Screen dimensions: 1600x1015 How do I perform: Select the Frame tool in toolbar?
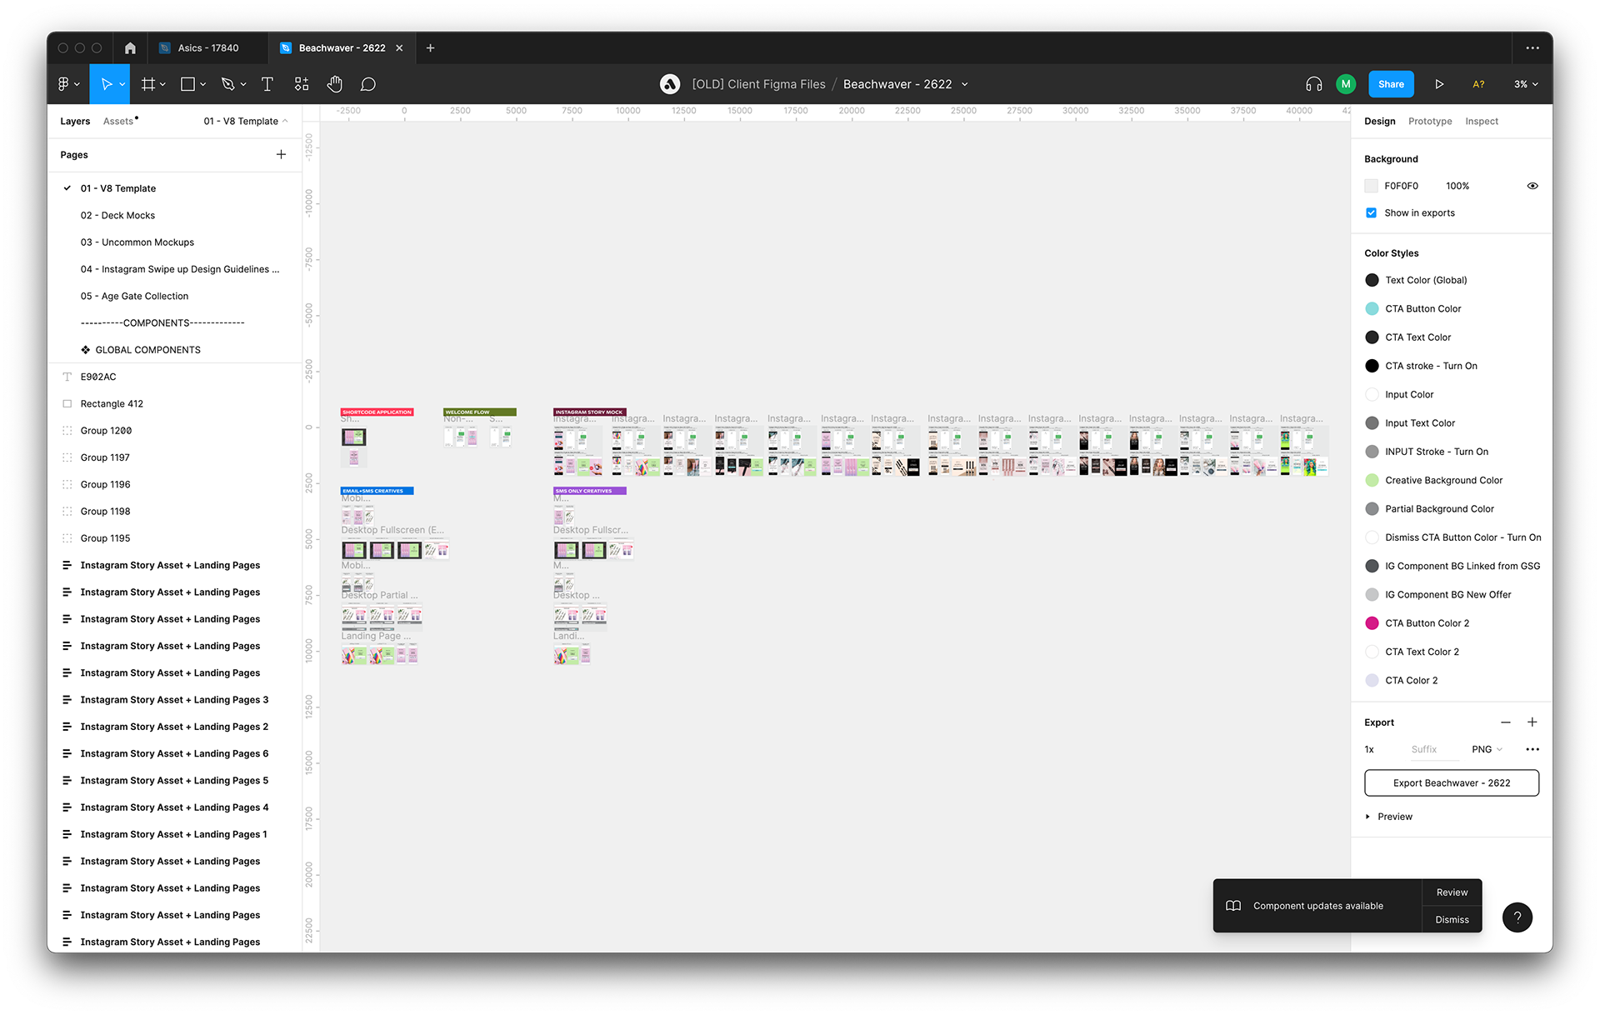(148, 84)
